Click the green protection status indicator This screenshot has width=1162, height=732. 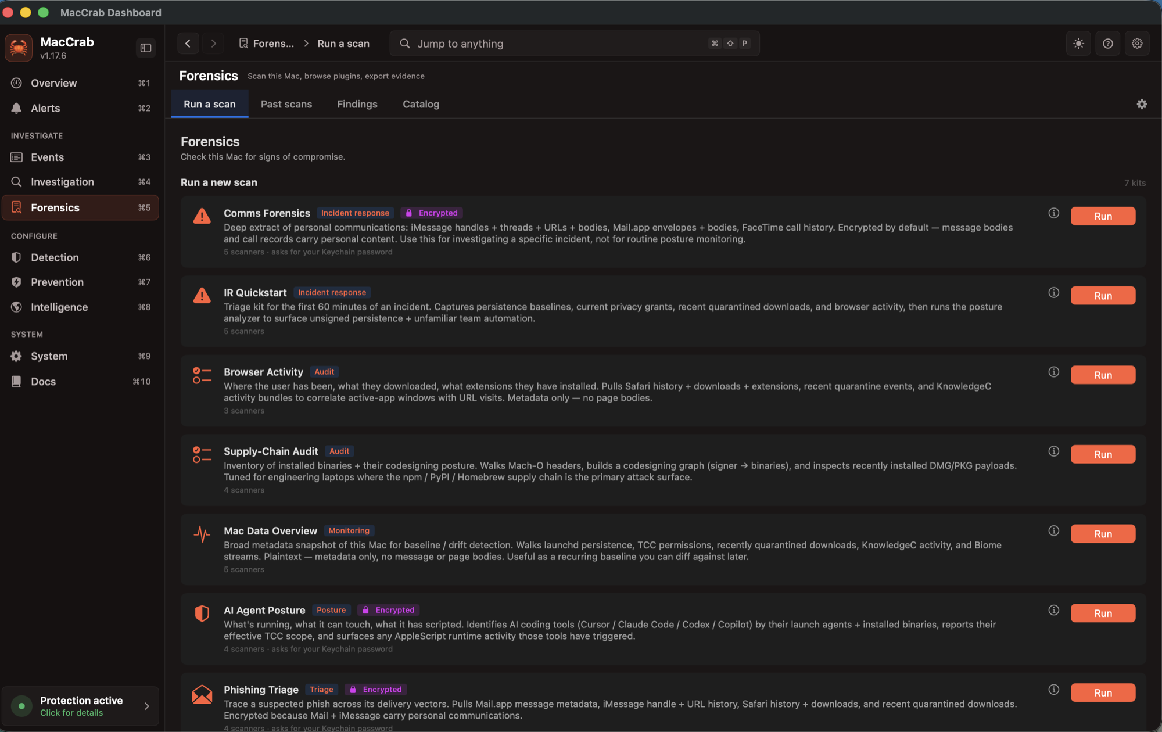click(21, 706)
